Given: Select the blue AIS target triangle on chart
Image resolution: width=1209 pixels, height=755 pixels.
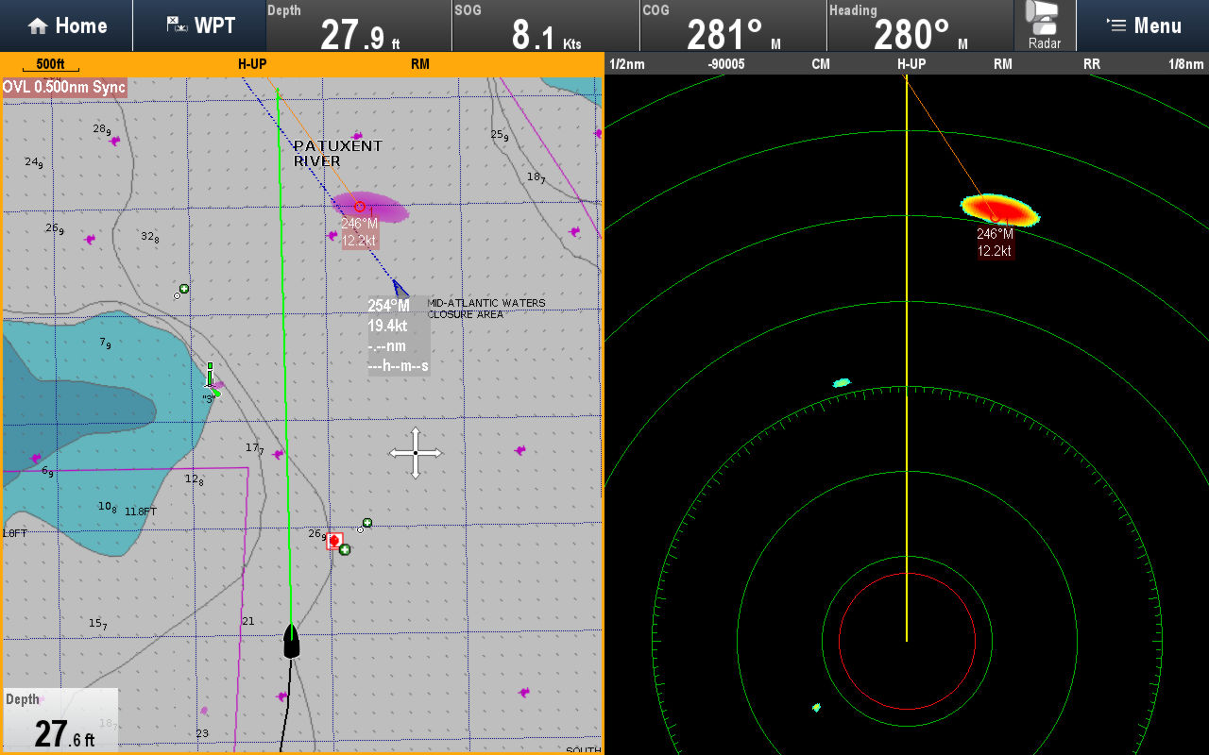Looking at the screenshot, I should pos(400,287).
